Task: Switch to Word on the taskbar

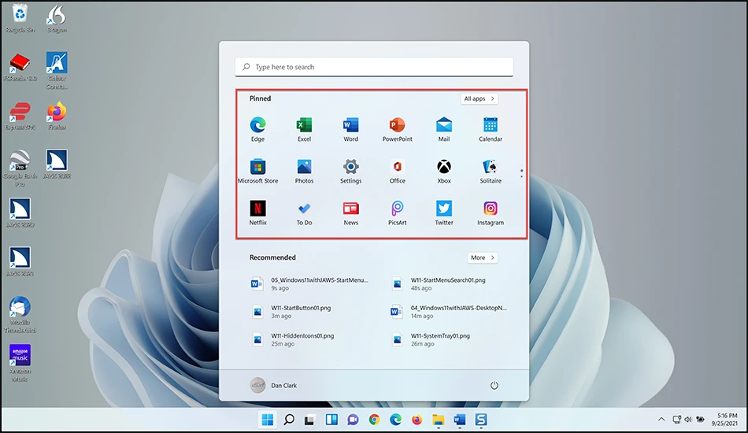Action: (459, 420)
